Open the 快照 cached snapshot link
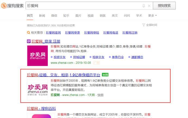 (100, 95)
